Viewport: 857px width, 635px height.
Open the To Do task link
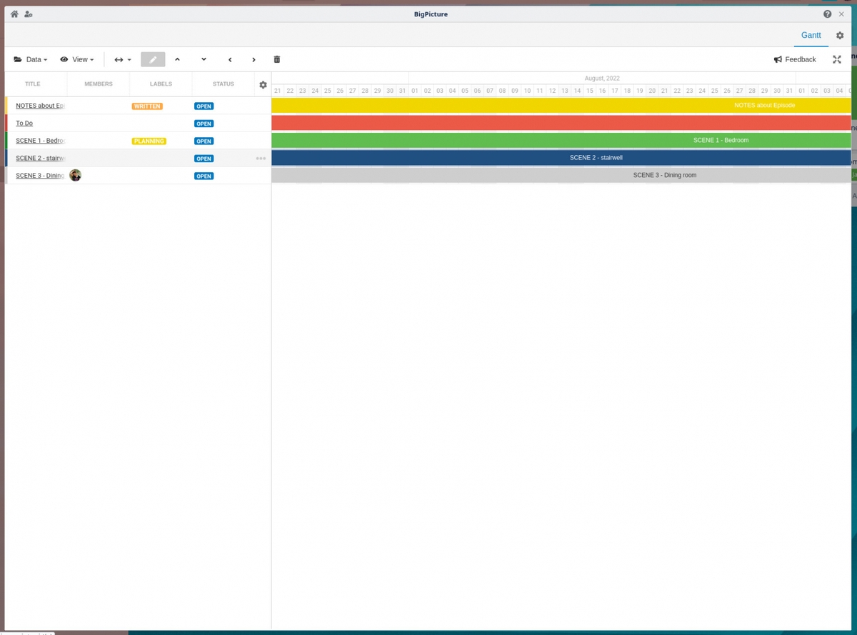pos(24,123)
